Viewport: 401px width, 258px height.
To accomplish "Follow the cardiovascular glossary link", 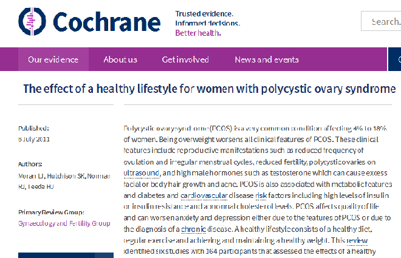I will click(x=204, y=195).
